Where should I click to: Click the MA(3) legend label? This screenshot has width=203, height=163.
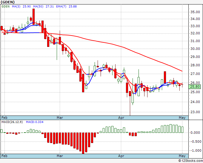[x=16, y=6]
